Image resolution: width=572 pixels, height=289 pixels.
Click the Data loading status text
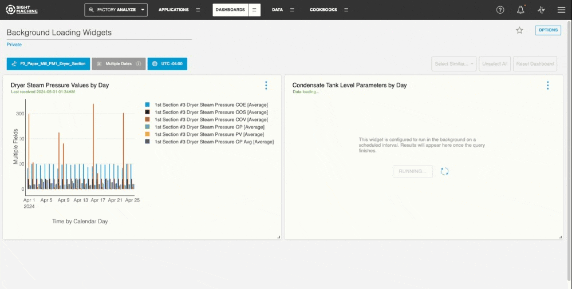(x=306, y=92)
